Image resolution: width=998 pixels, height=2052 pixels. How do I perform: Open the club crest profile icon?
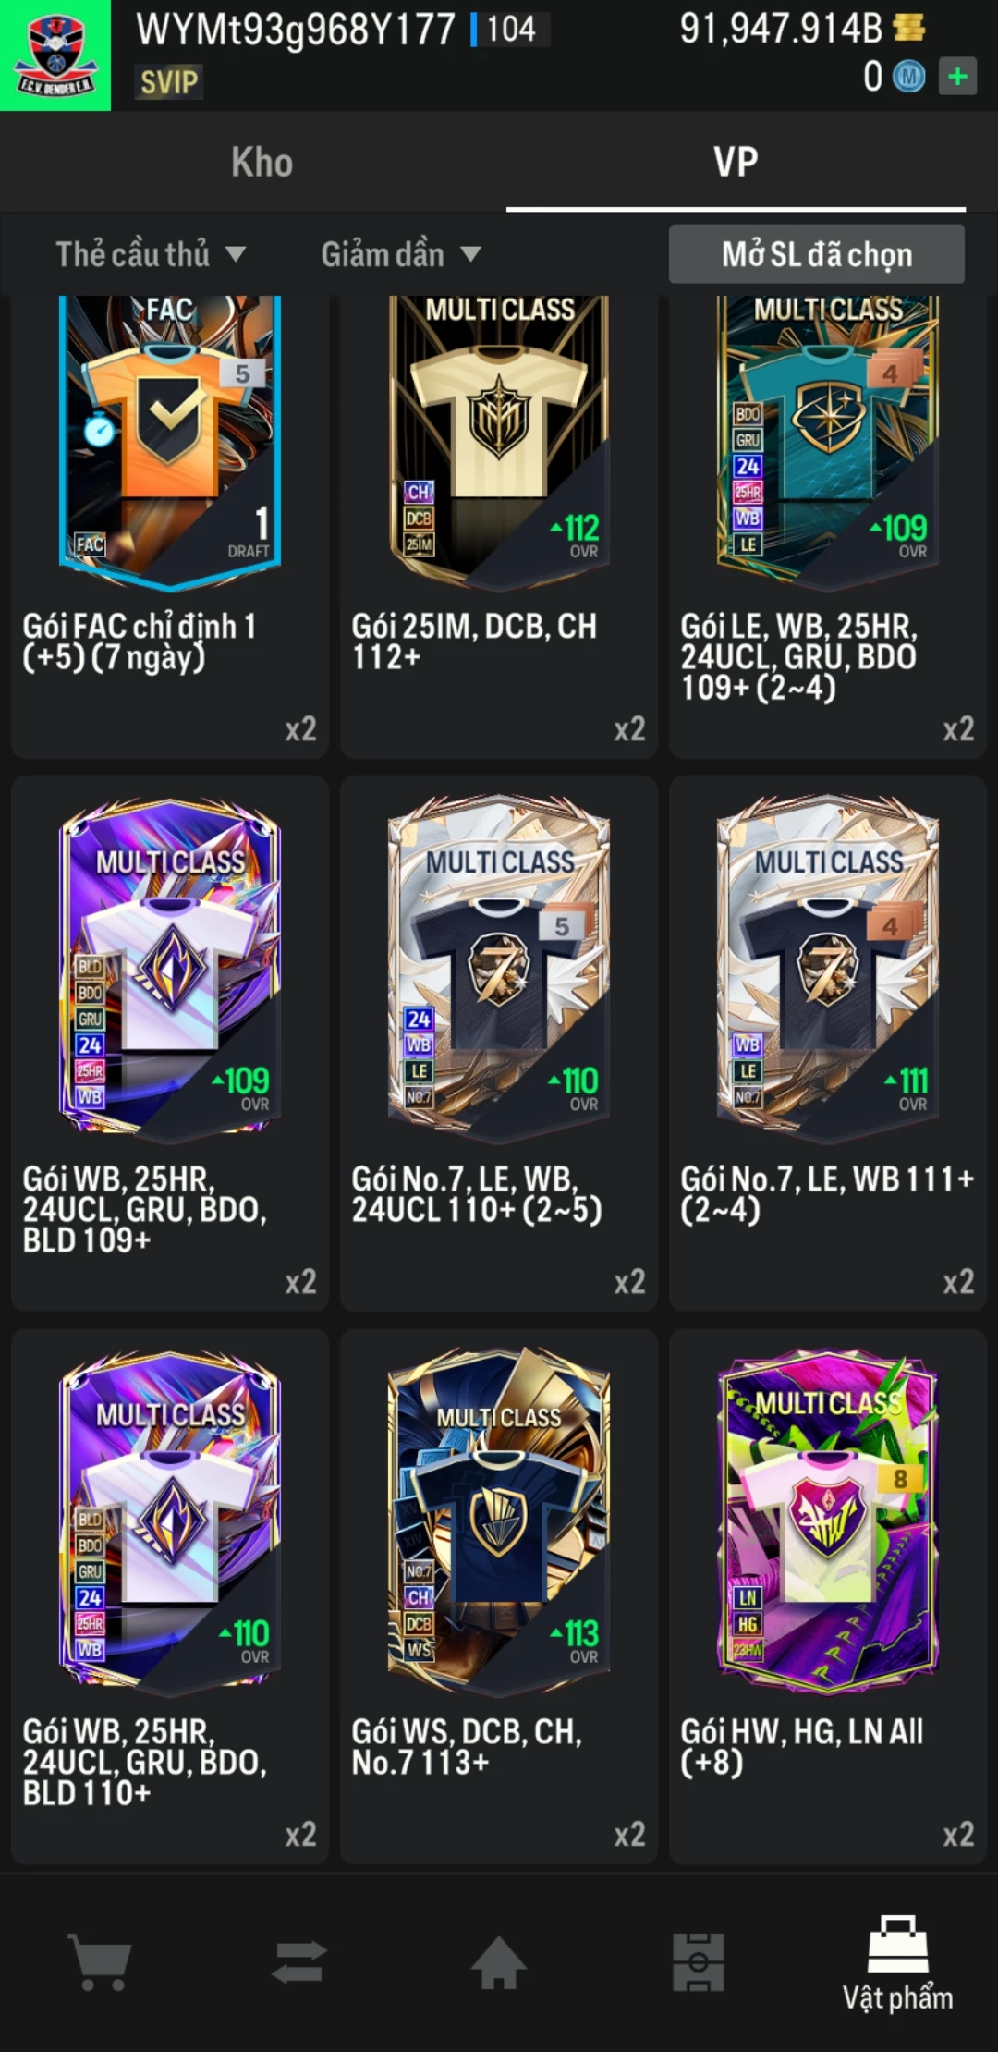point(55,55)
